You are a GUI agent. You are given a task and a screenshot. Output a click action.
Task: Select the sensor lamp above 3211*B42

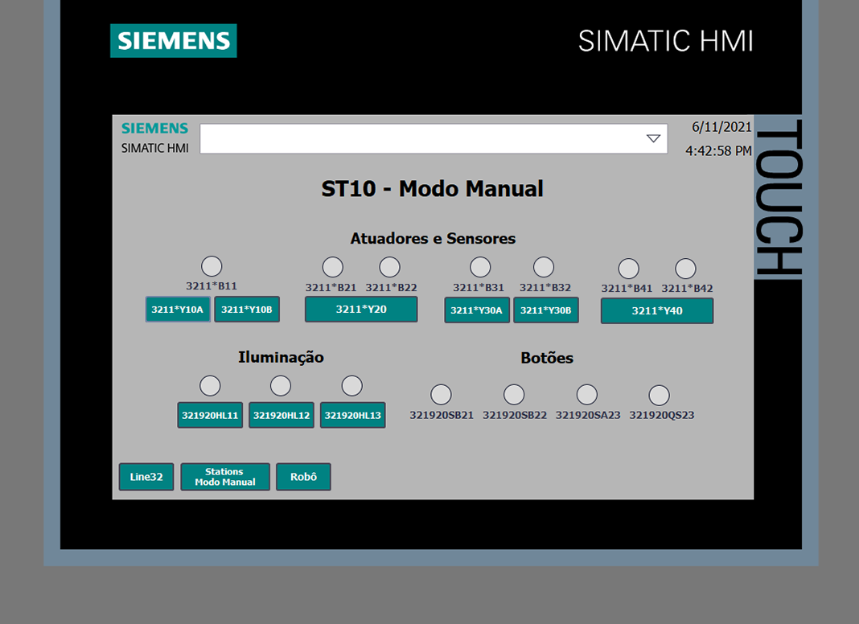tap(685, 269)
